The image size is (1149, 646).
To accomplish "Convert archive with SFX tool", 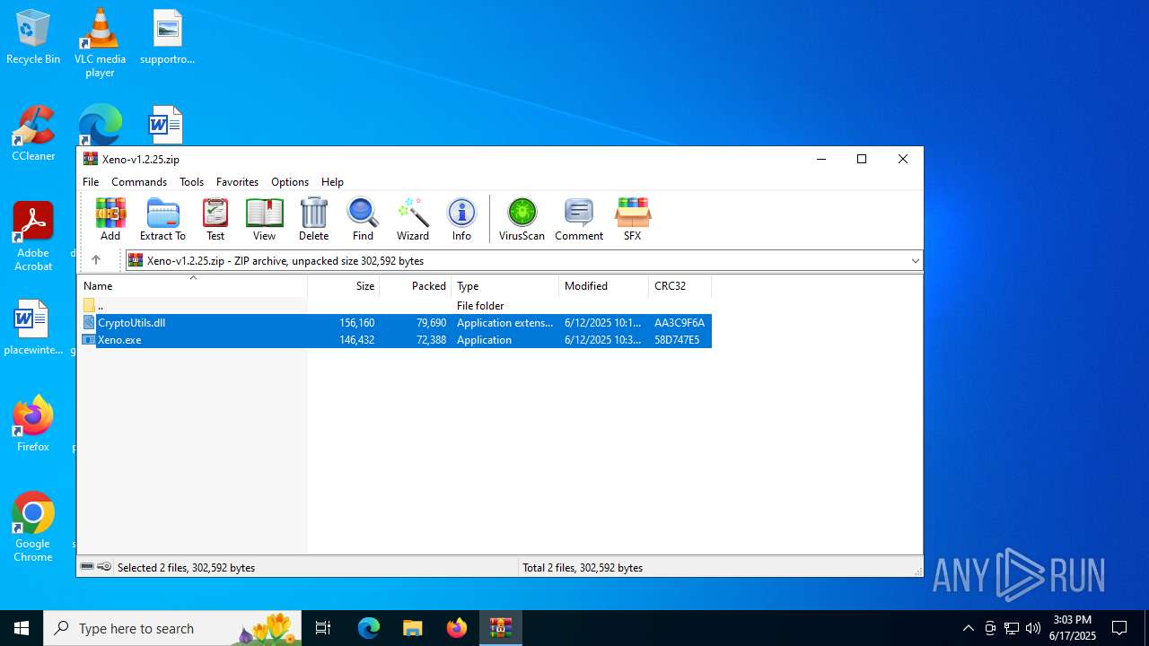I will pyautogui.click(x=633, y=220).
